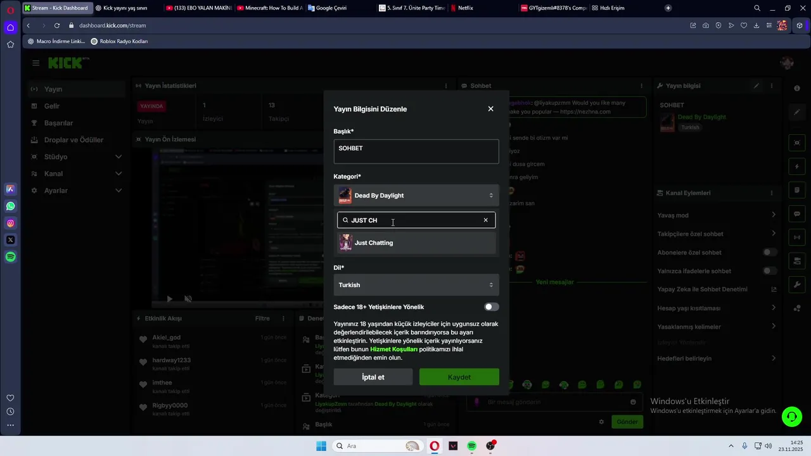Click the info icon in right dashboard rail

pos(797,88)
